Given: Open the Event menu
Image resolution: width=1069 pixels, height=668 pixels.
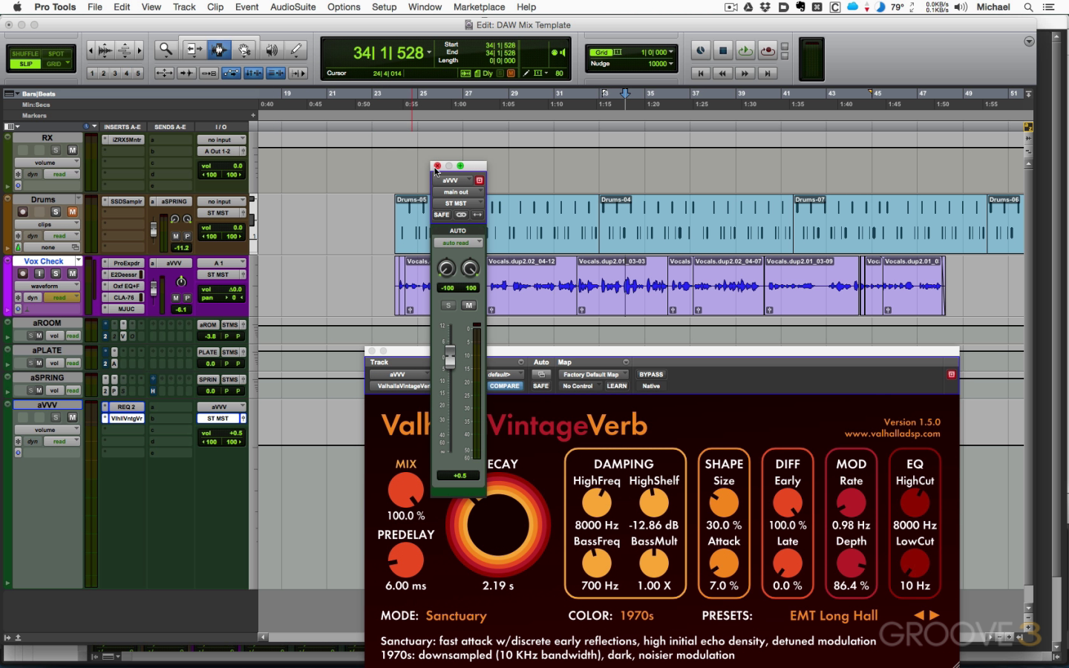Looking at the screenshot, I should [247, 7].
